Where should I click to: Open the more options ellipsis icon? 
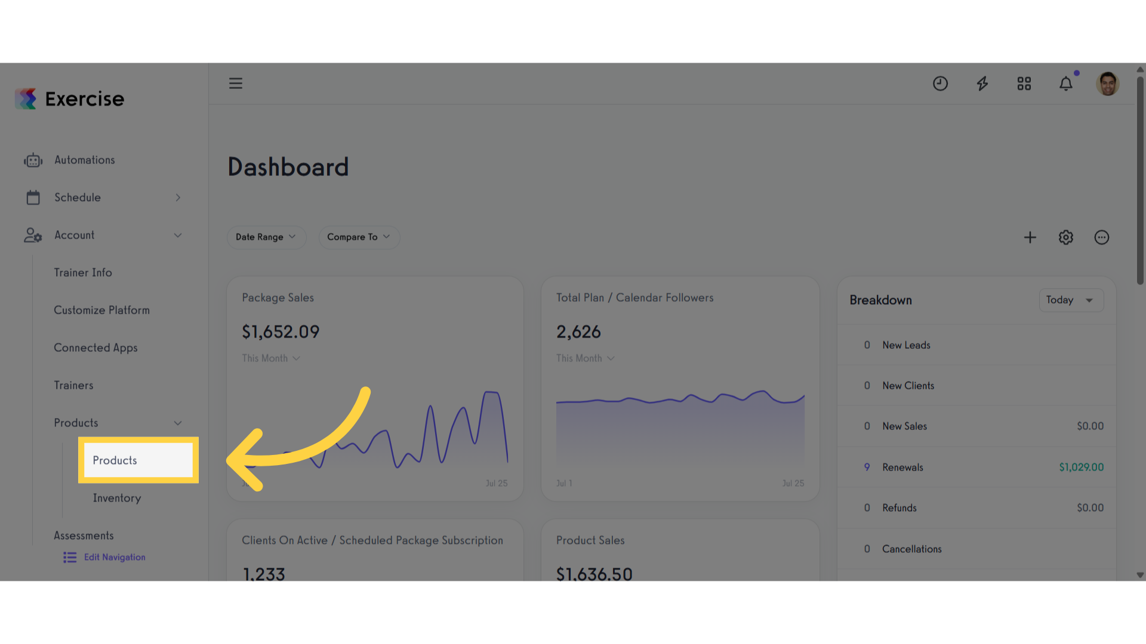point(1101,237)
